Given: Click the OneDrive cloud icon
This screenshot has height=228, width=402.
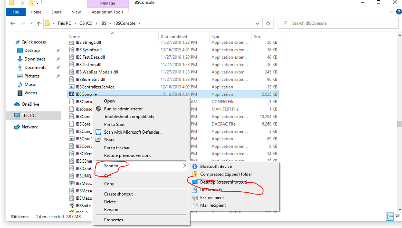Looking at the screenshot, I should 17,104.
